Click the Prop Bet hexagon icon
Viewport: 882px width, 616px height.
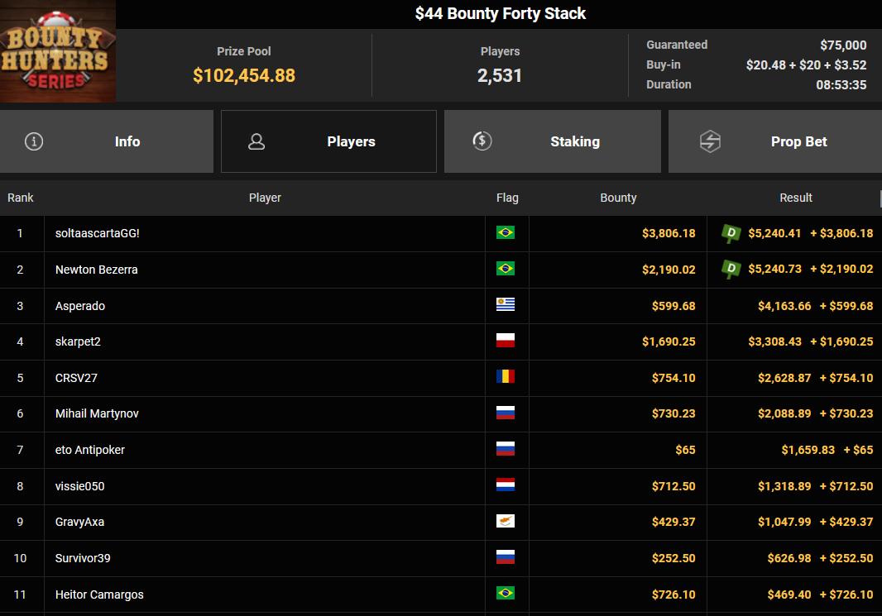pos(710,141)
